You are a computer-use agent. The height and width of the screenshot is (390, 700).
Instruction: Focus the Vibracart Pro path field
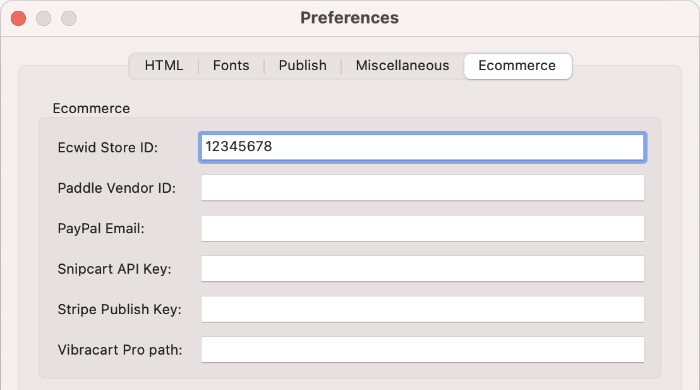[422, 350]
